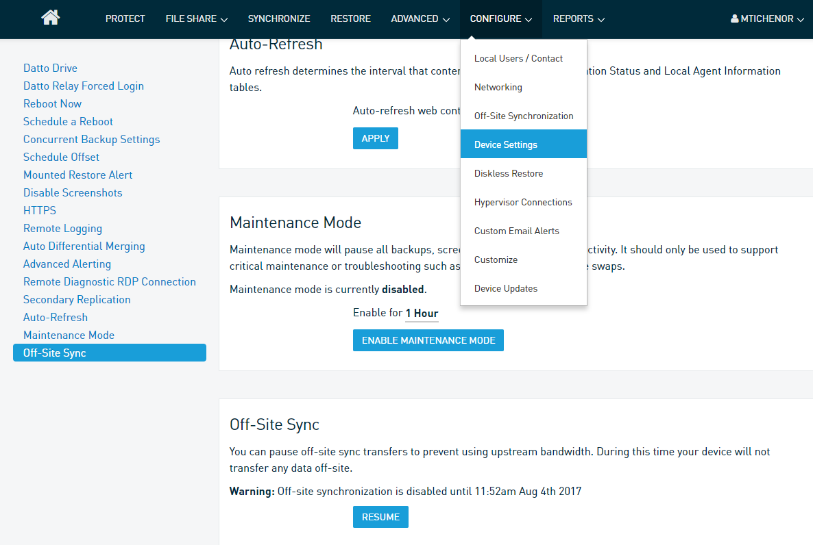Select Networking in the Configure menu

pos(498,87)
